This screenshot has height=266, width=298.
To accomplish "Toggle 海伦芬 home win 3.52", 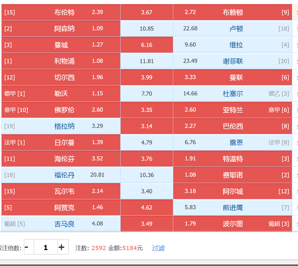I will 61,159.
